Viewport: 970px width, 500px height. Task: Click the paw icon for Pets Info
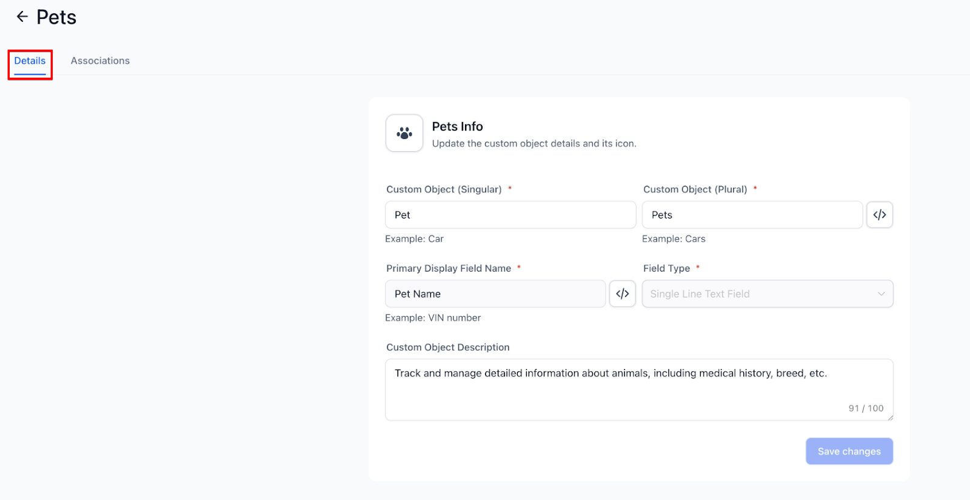[x=404, y=133]
